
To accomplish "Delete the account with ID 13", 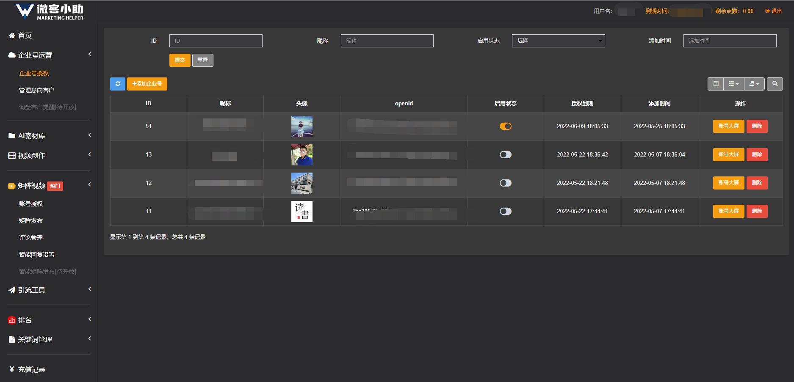I will tap(757, 154).
